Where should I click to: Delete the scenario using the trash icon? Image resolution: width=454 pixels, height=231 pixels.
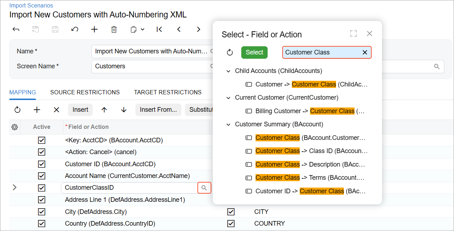pyautogui.click(x=114, y=30)
